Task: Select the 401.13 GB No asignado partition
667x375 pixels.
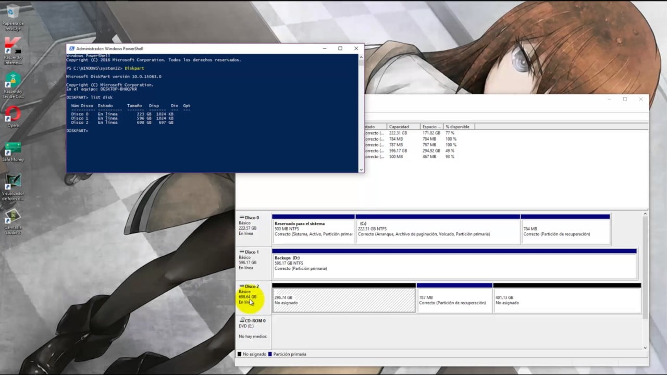Action: pyautogui.click(x=566, y=301)
